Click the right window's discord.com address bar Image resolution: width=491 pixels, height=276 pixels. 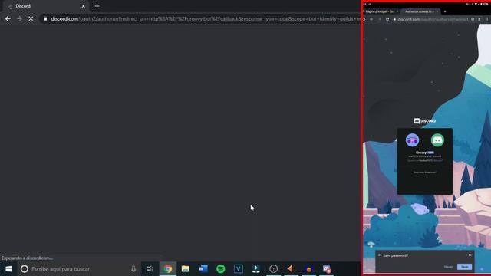(433, 19)
